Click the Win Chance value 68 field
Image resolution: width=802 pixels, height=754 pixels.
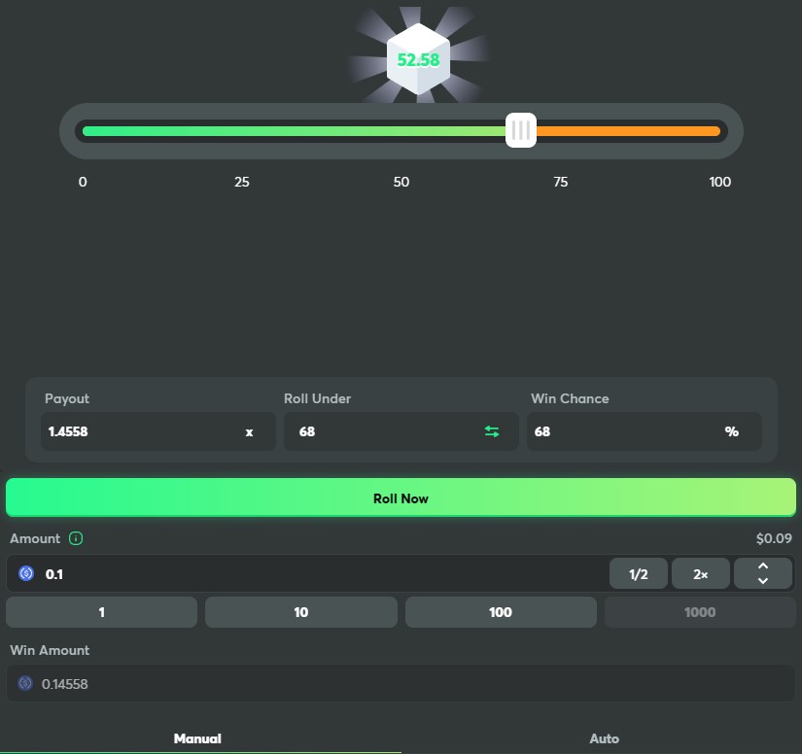[x=644, y=431]
